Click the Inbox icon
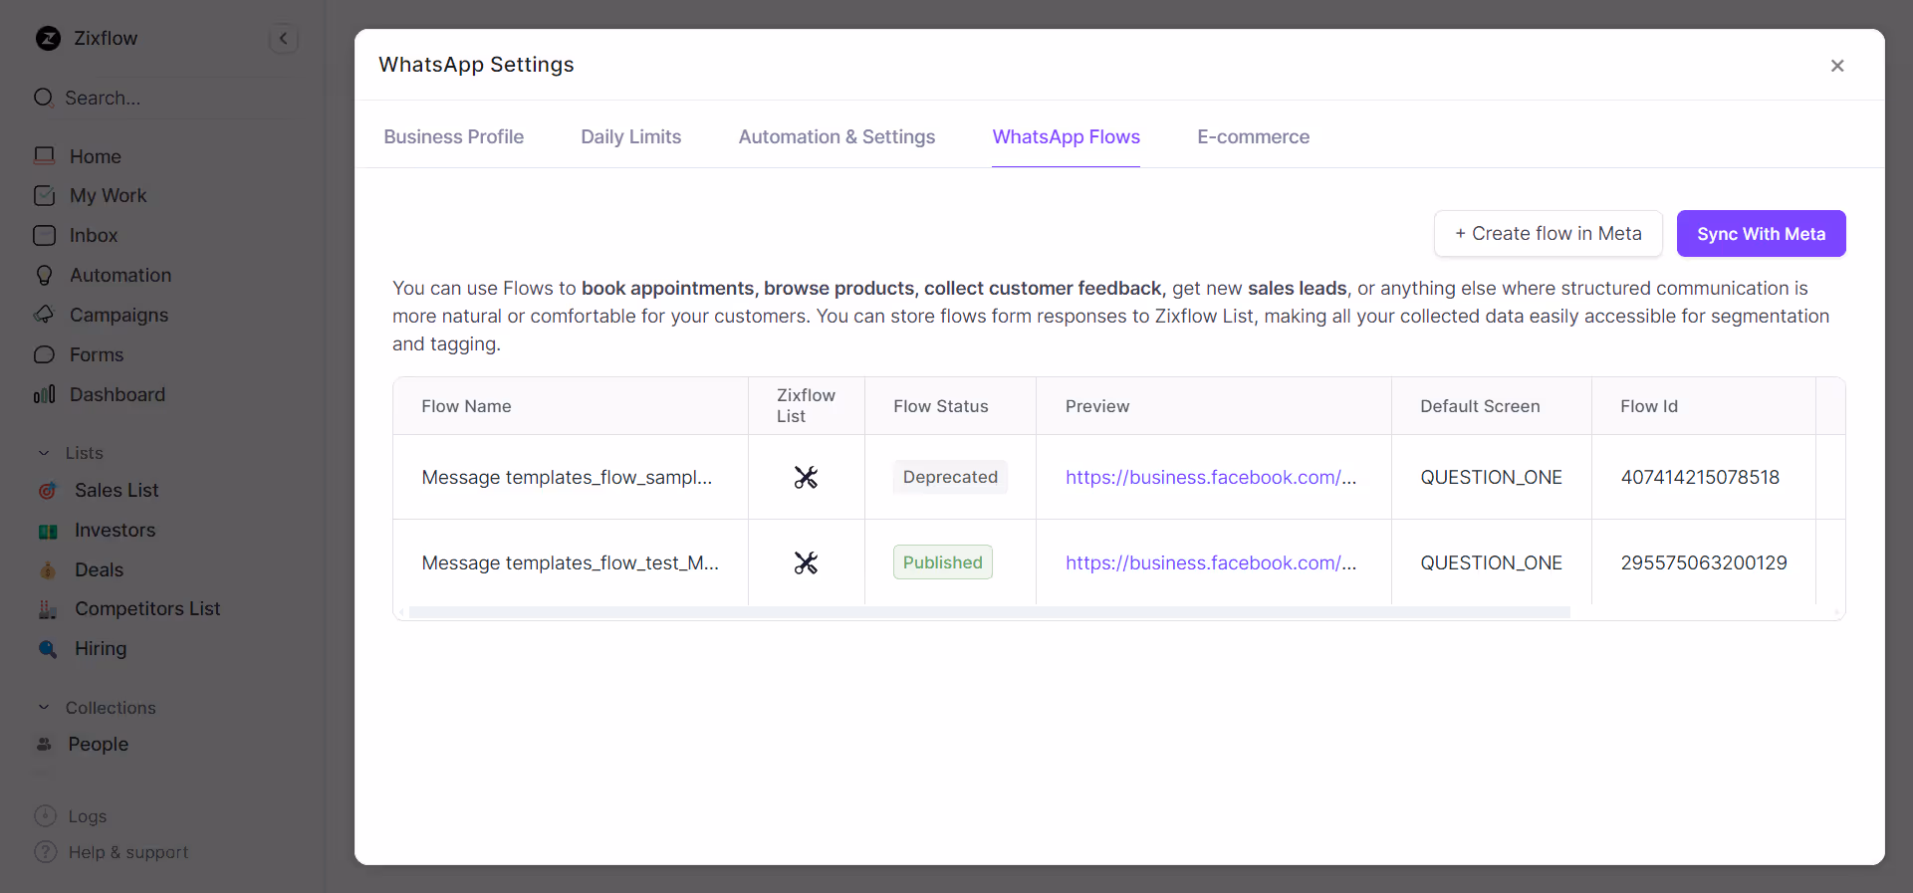The width and height of the screenshot is (1913, 893). (x=45, y=235)
